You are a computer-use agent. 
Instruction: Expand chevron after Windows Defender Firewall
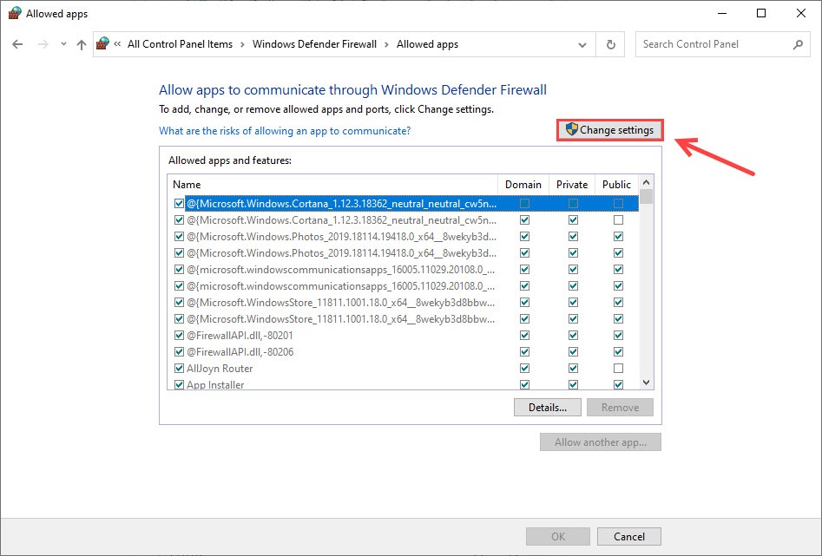point(386,44)
